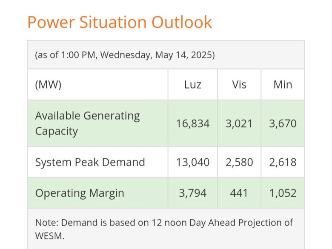The width and height of the screenshot is (332, 249).
Task: Click the (MW) header cell
Action: pyautogui.click(x=49, y=84)
